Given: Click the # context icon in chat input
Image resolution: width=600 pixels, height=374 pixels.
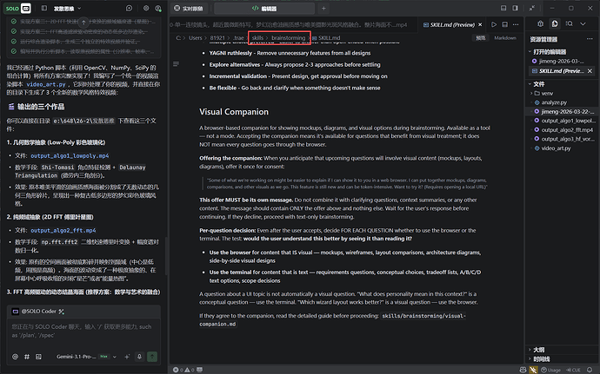Looking at the screenshot, I should point(26,357).
